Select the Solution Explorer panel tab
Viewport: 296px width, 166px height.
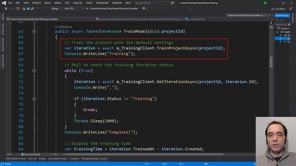(282, 15)
